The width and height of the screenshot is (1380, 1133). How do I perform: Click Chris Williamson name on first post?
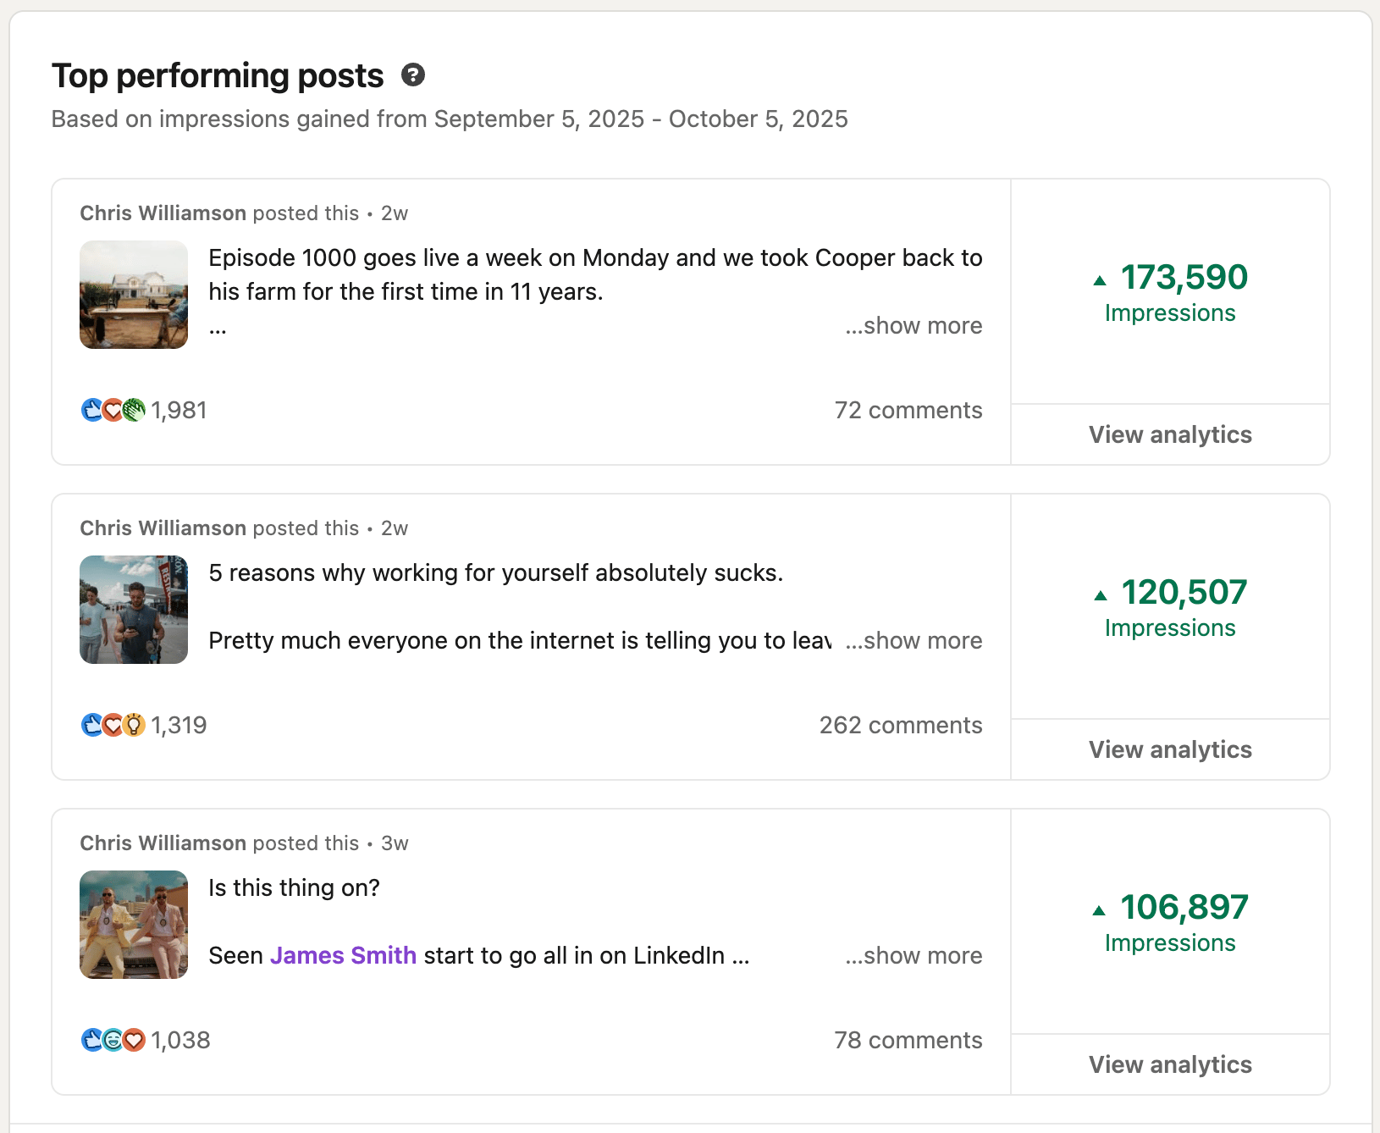163,213
